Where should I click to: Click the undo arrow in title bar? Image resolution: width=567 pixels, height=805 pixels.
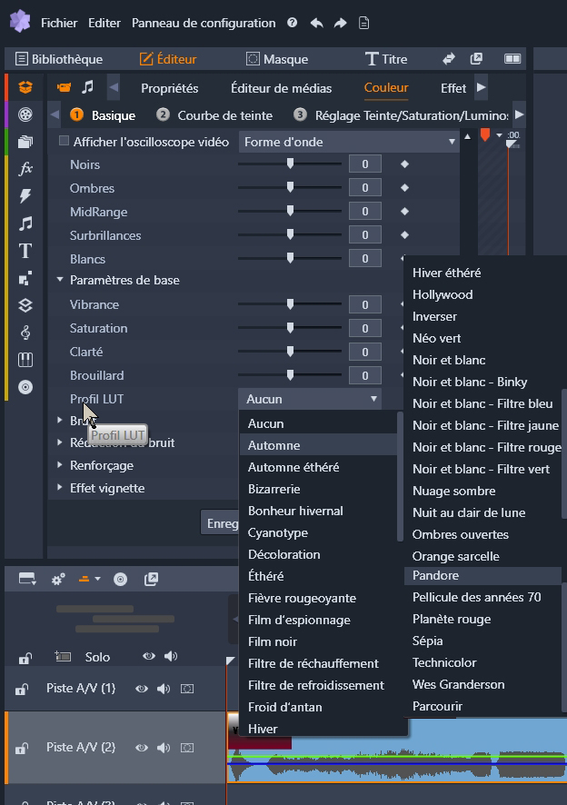coord(316,23)
